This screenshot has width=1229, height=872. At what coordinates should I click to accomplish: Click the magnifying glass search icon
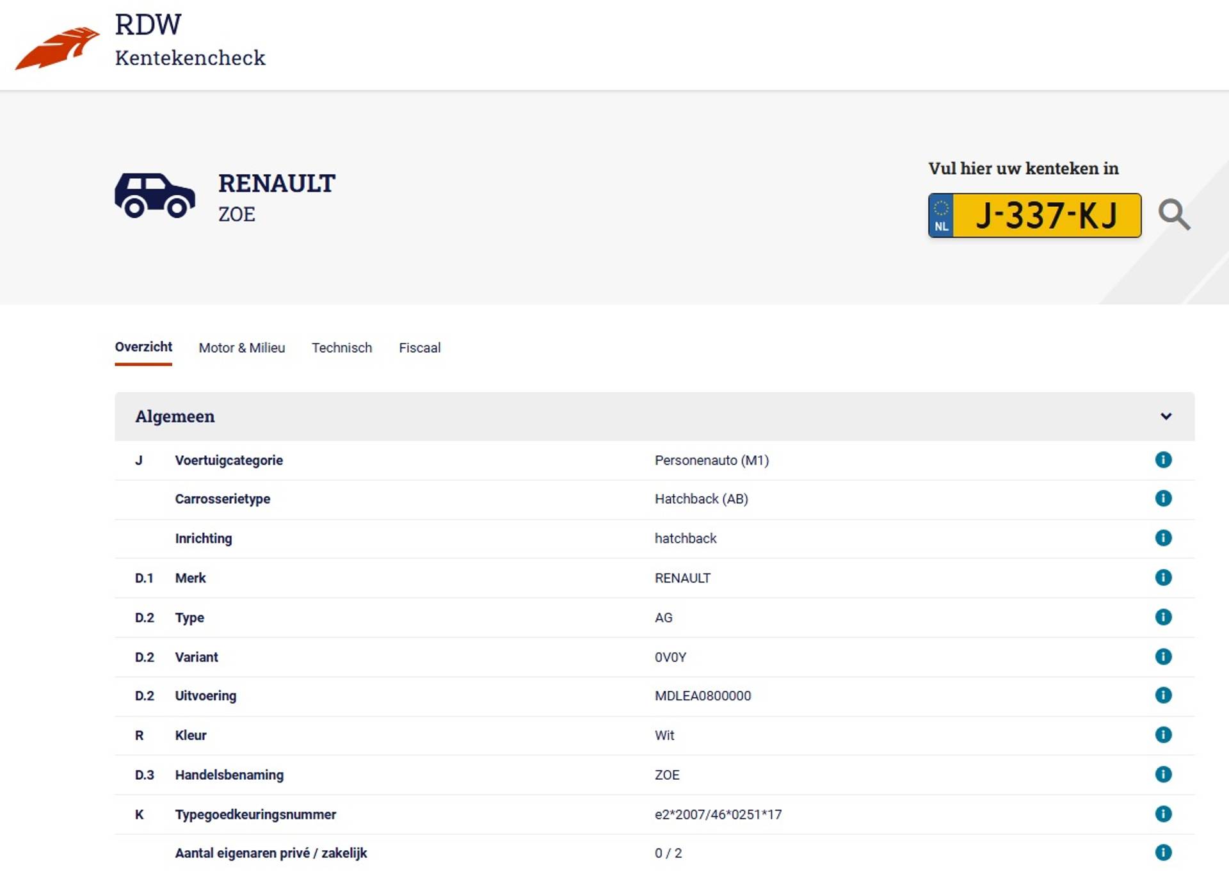(x=1173, y=214)
